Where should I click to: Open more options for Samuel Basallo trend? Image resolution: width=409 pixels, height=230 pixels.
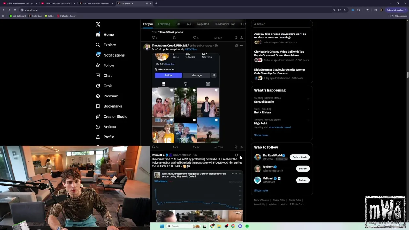pos(308,98)
